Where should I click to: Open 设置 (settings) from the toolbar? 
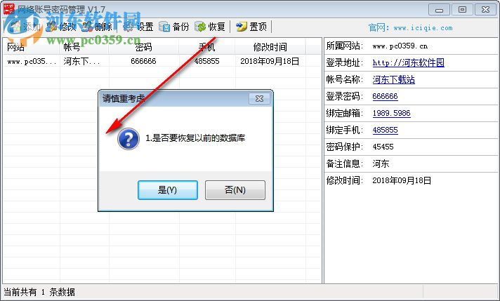click(x=138, y=27)
